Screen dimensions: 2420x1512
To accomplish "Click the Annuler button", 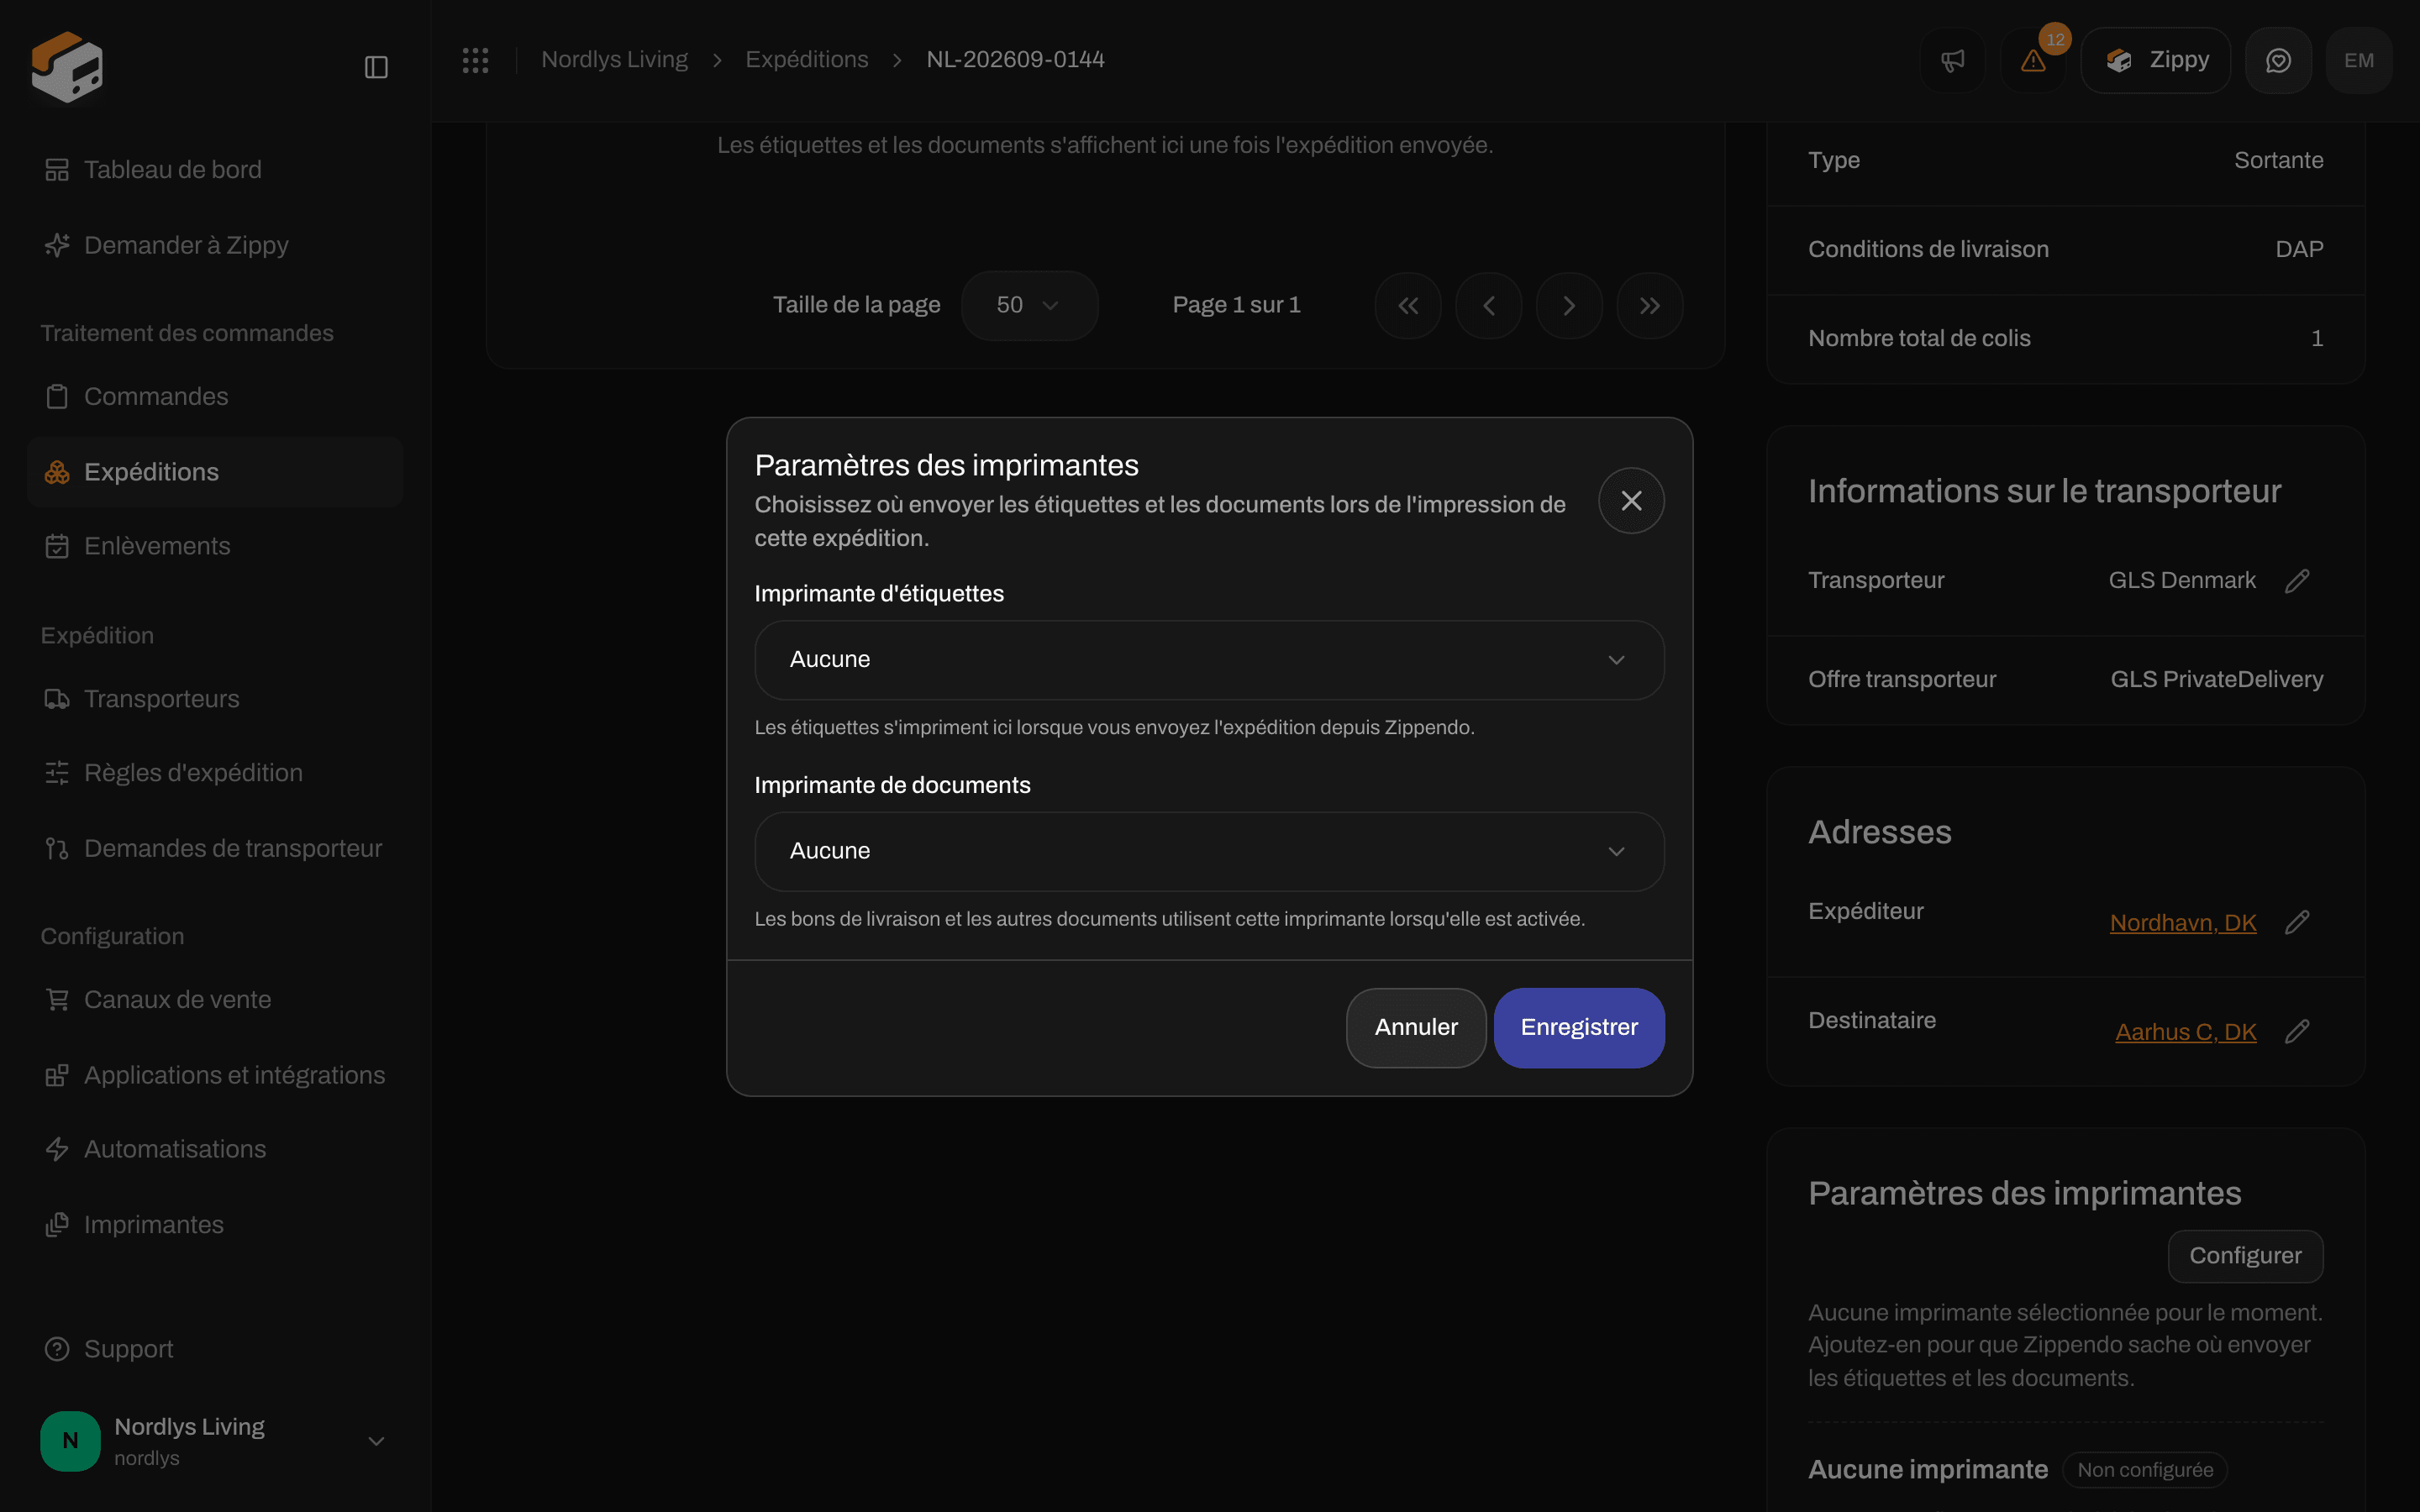I will [x=1416, y=1028].
